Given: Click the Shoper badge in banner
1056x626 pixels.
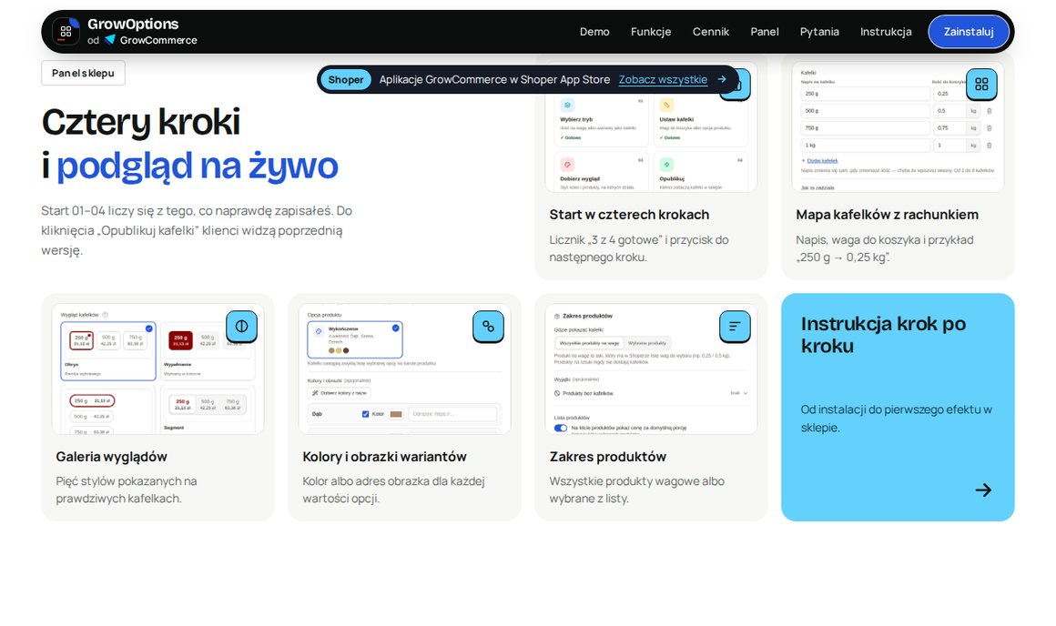Looking at the screenshot, I should (x=346, y=79).
